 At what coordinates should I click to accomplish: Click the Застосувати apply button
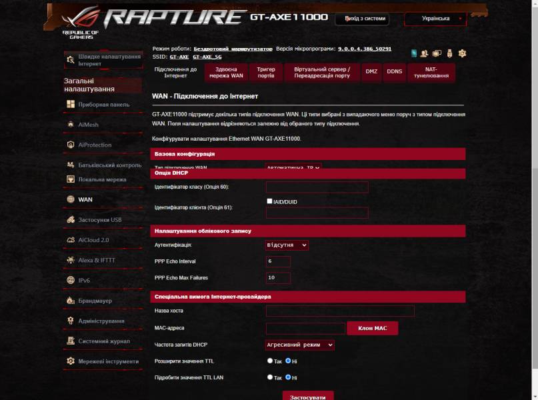[x=308, y=395]
